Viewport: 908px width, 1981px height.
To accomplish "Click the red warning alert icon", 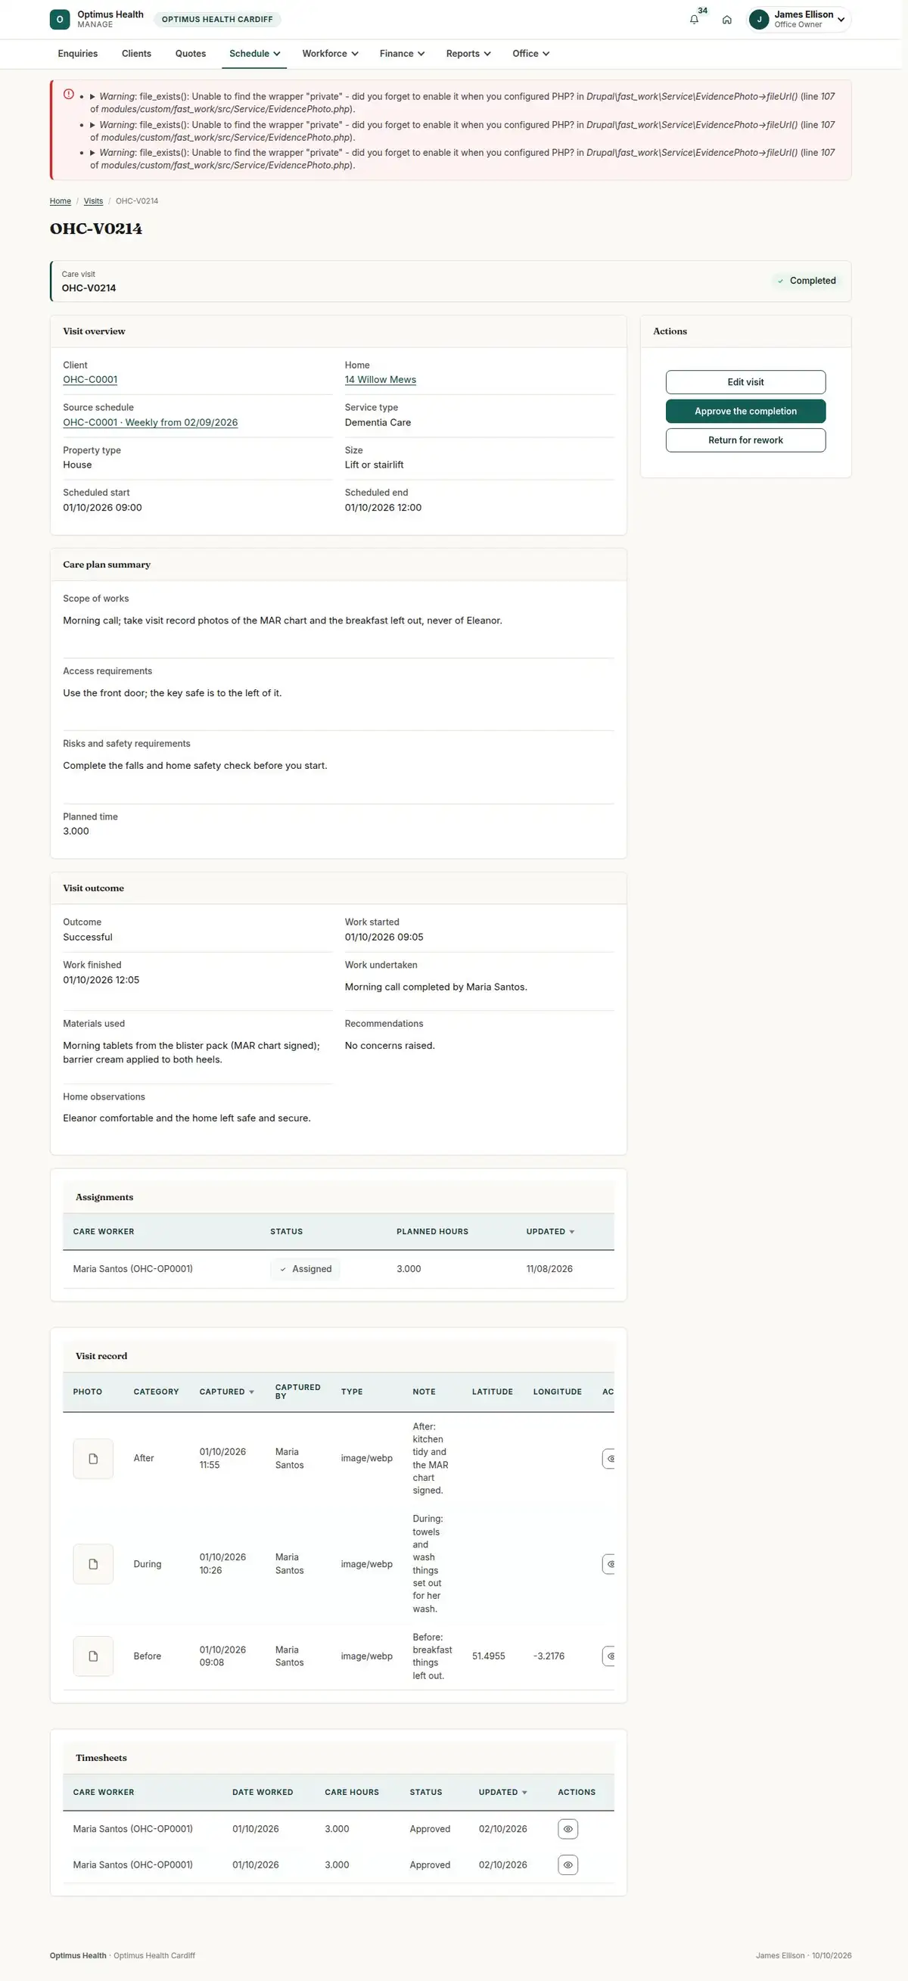I will tap(68, 95).
